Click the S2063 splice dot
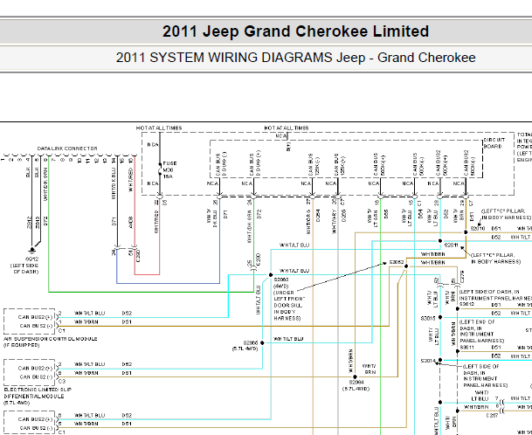The height and width of the screenshot is (435, 532). coord(271,275)
